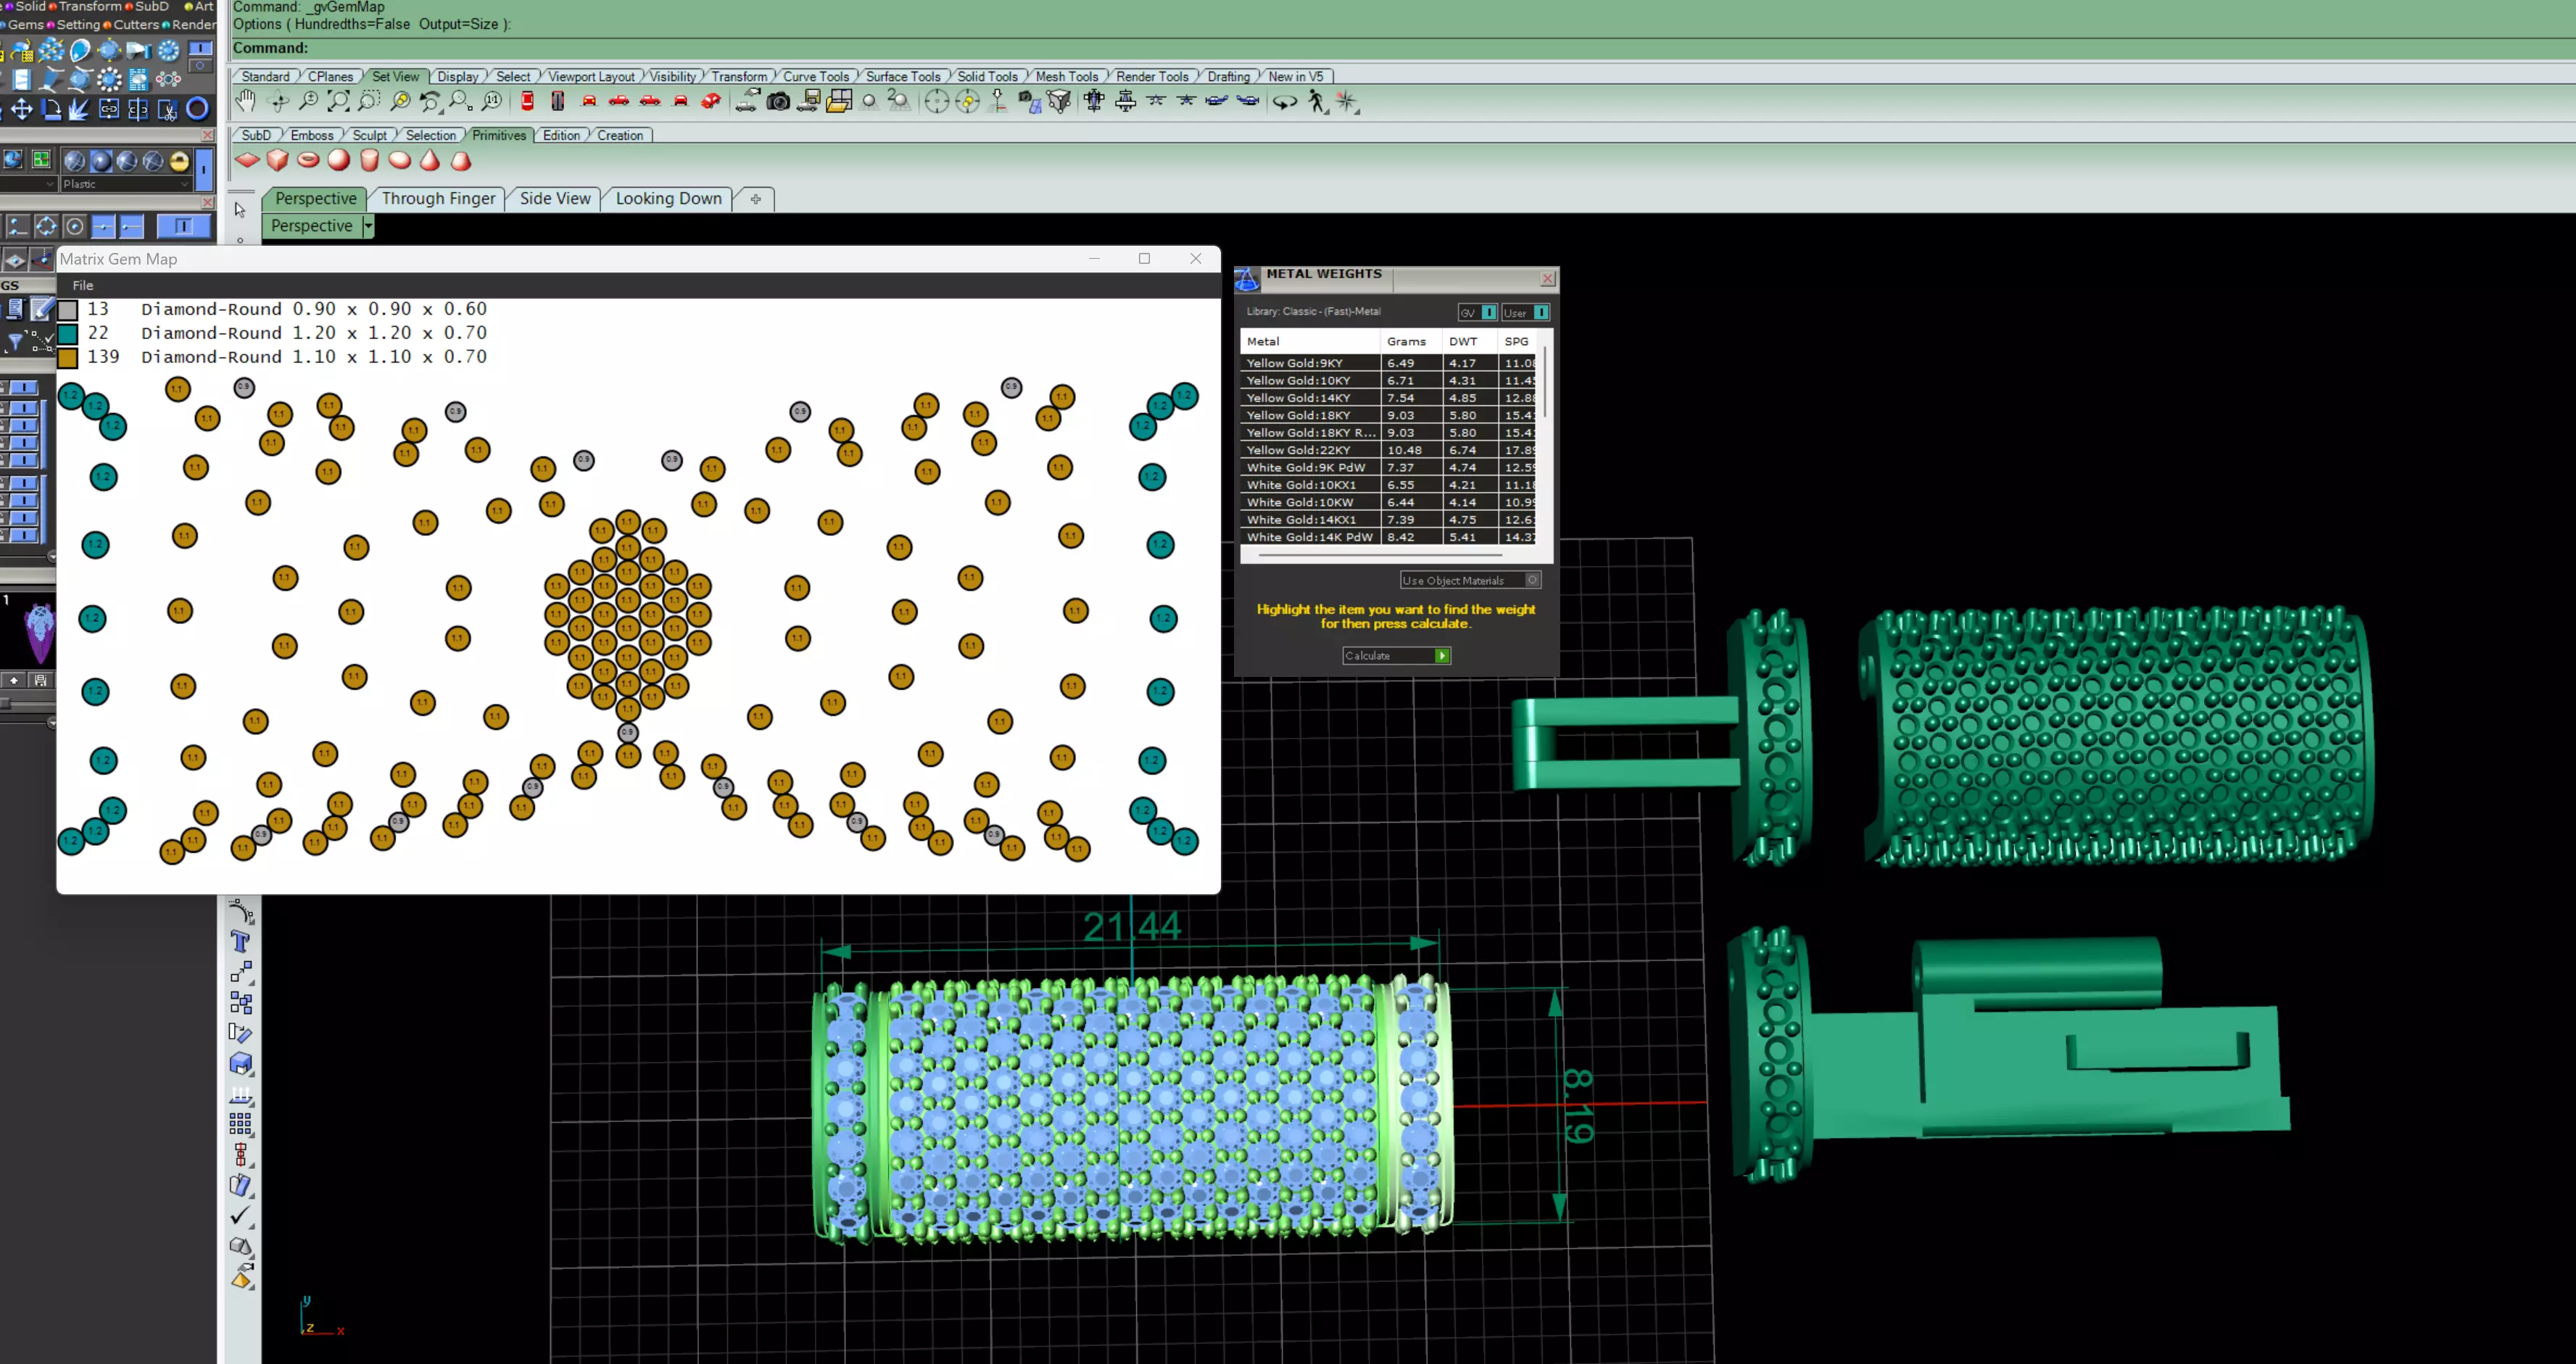Click the torus primitive icon
Viewport: 2576px width, 1364px height.
click(x=308, y=160)
